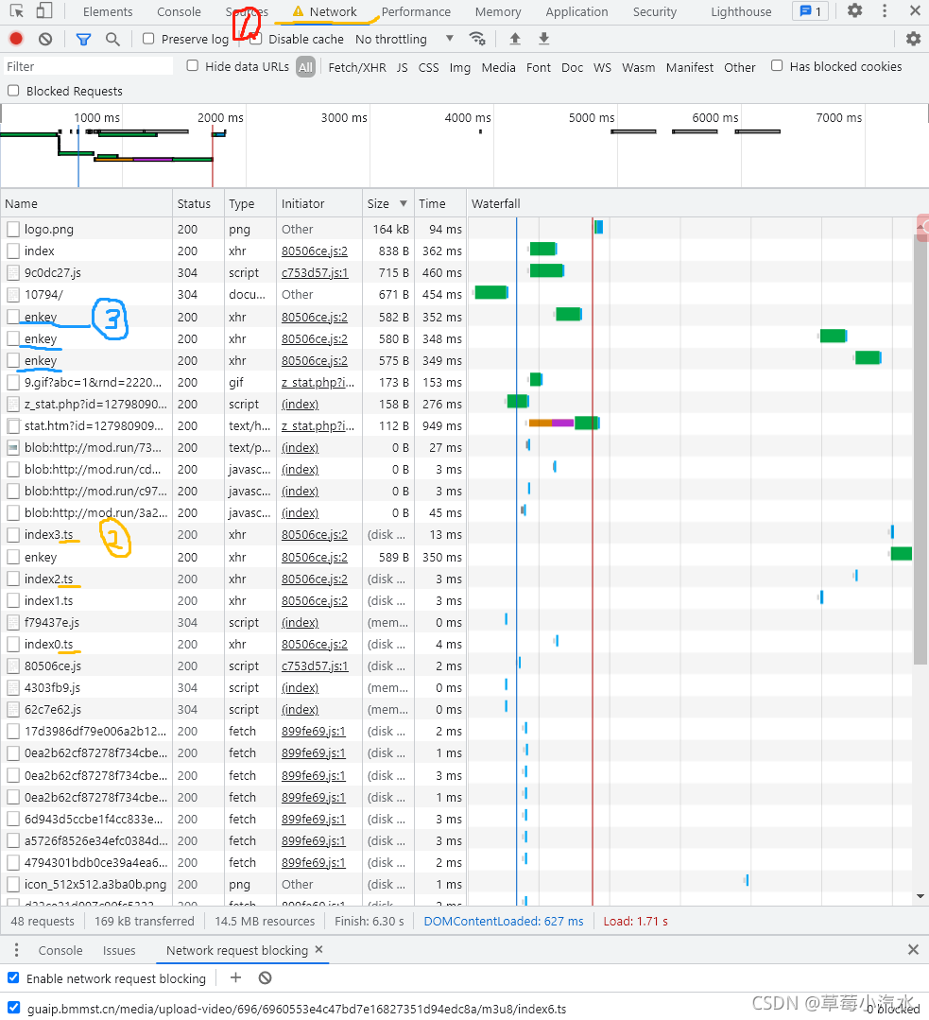Open the Application tab
Screen dimensions: 929x1020
tap(576, 11)
